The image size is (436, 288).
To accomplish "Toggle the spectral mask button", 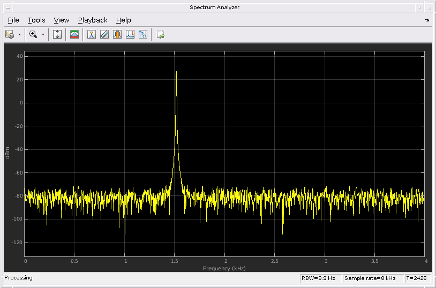I will click(74, 34).
